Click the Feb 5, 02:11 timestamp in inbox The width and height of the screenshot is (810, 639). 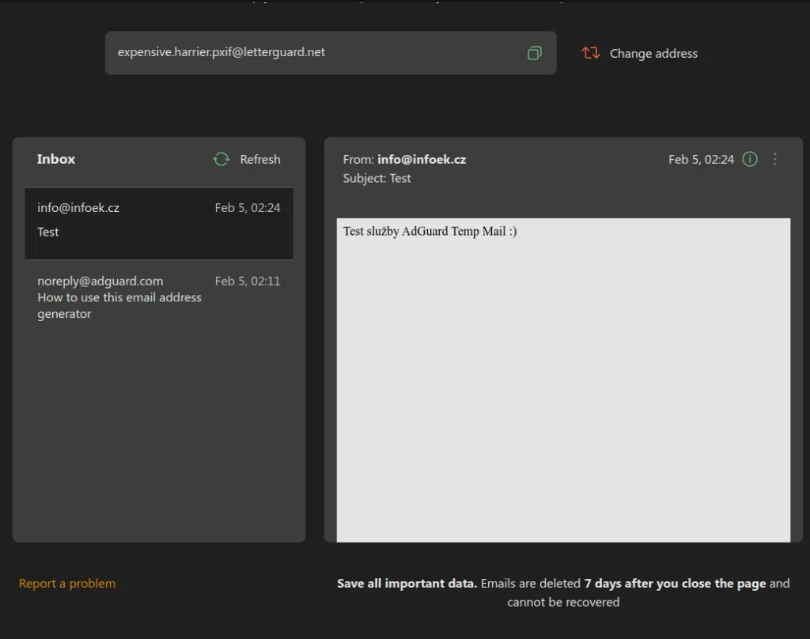pyautogui.click(x=248, y=281)
